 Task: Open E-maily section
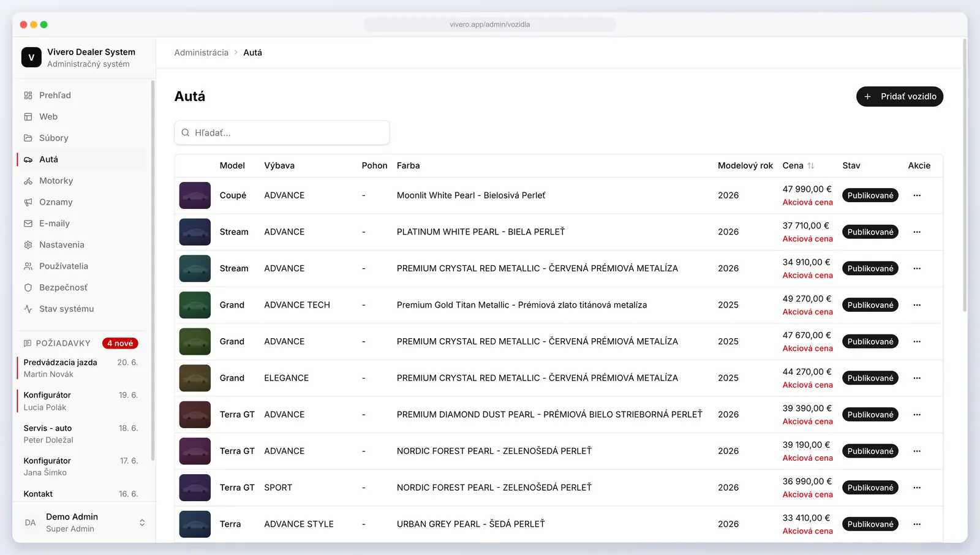pos(81,224)
